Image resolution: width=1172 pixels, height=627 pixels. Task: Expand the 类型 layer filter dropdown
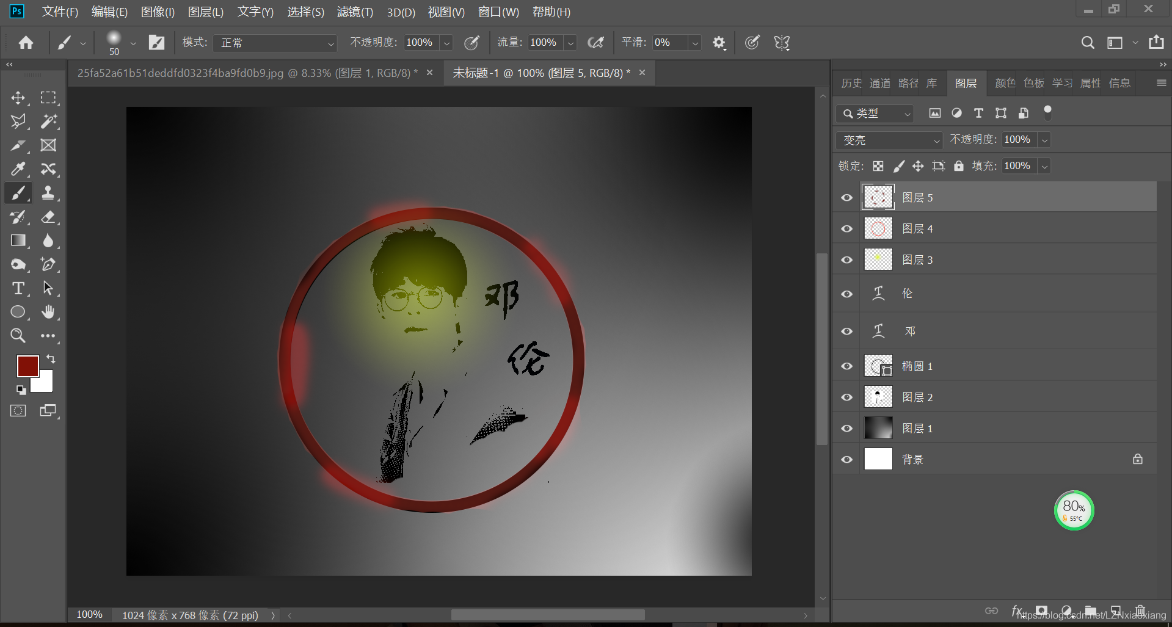875,113
